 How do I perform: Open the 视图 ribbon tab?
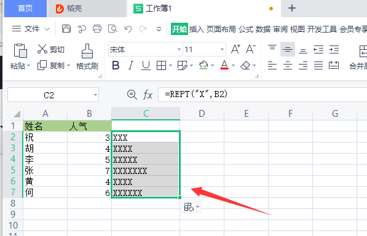298,29
